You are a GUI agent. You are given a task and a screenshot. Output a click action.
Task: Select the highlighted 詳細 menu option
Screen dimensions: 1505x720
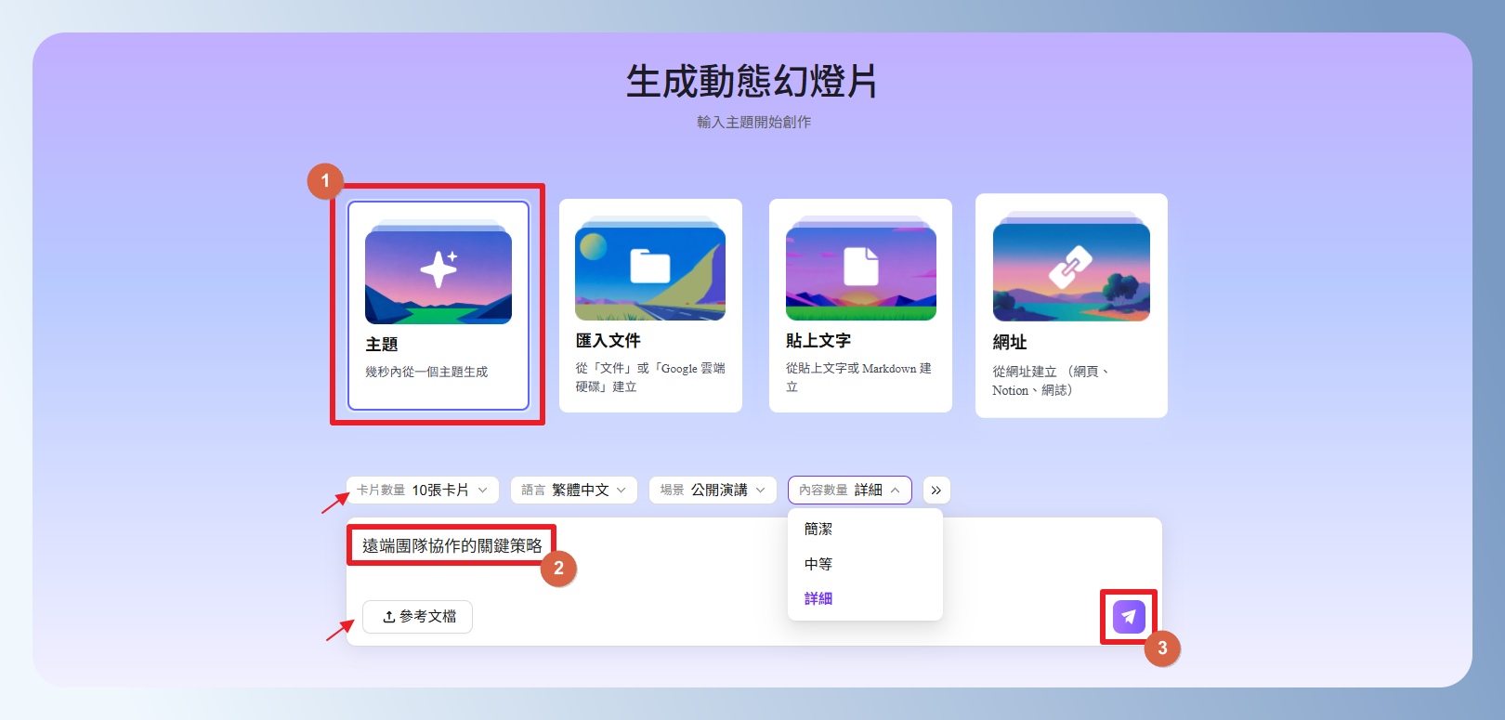818,599
